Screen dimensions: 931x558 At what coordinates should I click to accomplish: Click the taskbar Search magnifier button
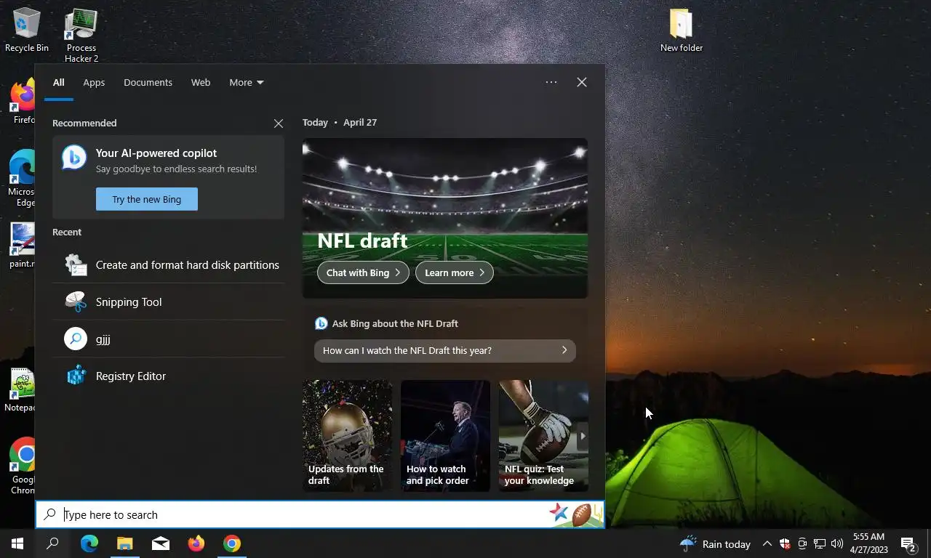tap(52, 543)
